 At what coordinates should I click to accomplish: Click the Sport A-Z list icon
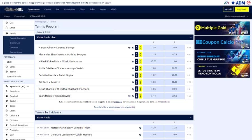pos(7,87)
